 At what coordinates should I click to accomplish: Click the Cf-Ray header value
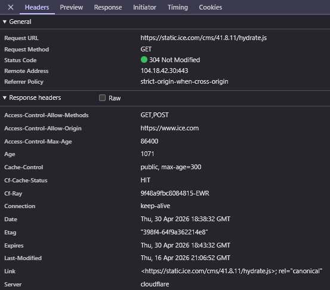tap(175, 193)
